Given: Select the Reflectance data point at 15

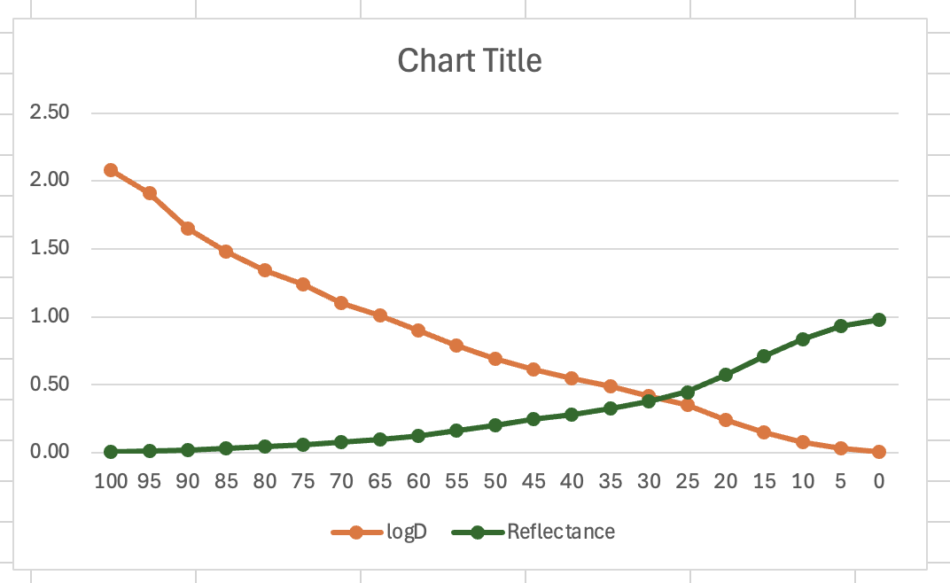Looking at the screenshot, I should [764, 356].
